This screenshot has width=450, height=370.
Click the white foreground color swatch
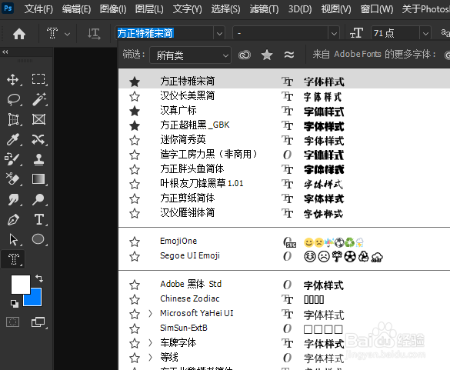20,285
